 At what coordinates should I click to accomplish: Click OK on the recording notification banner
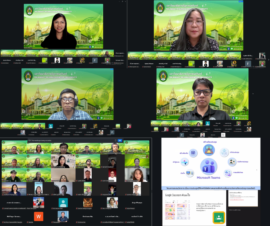point(120,141)
